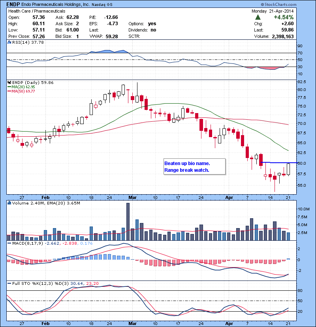
Task: Select the Volume figure 2,398,163
Action: pos(283,37)
